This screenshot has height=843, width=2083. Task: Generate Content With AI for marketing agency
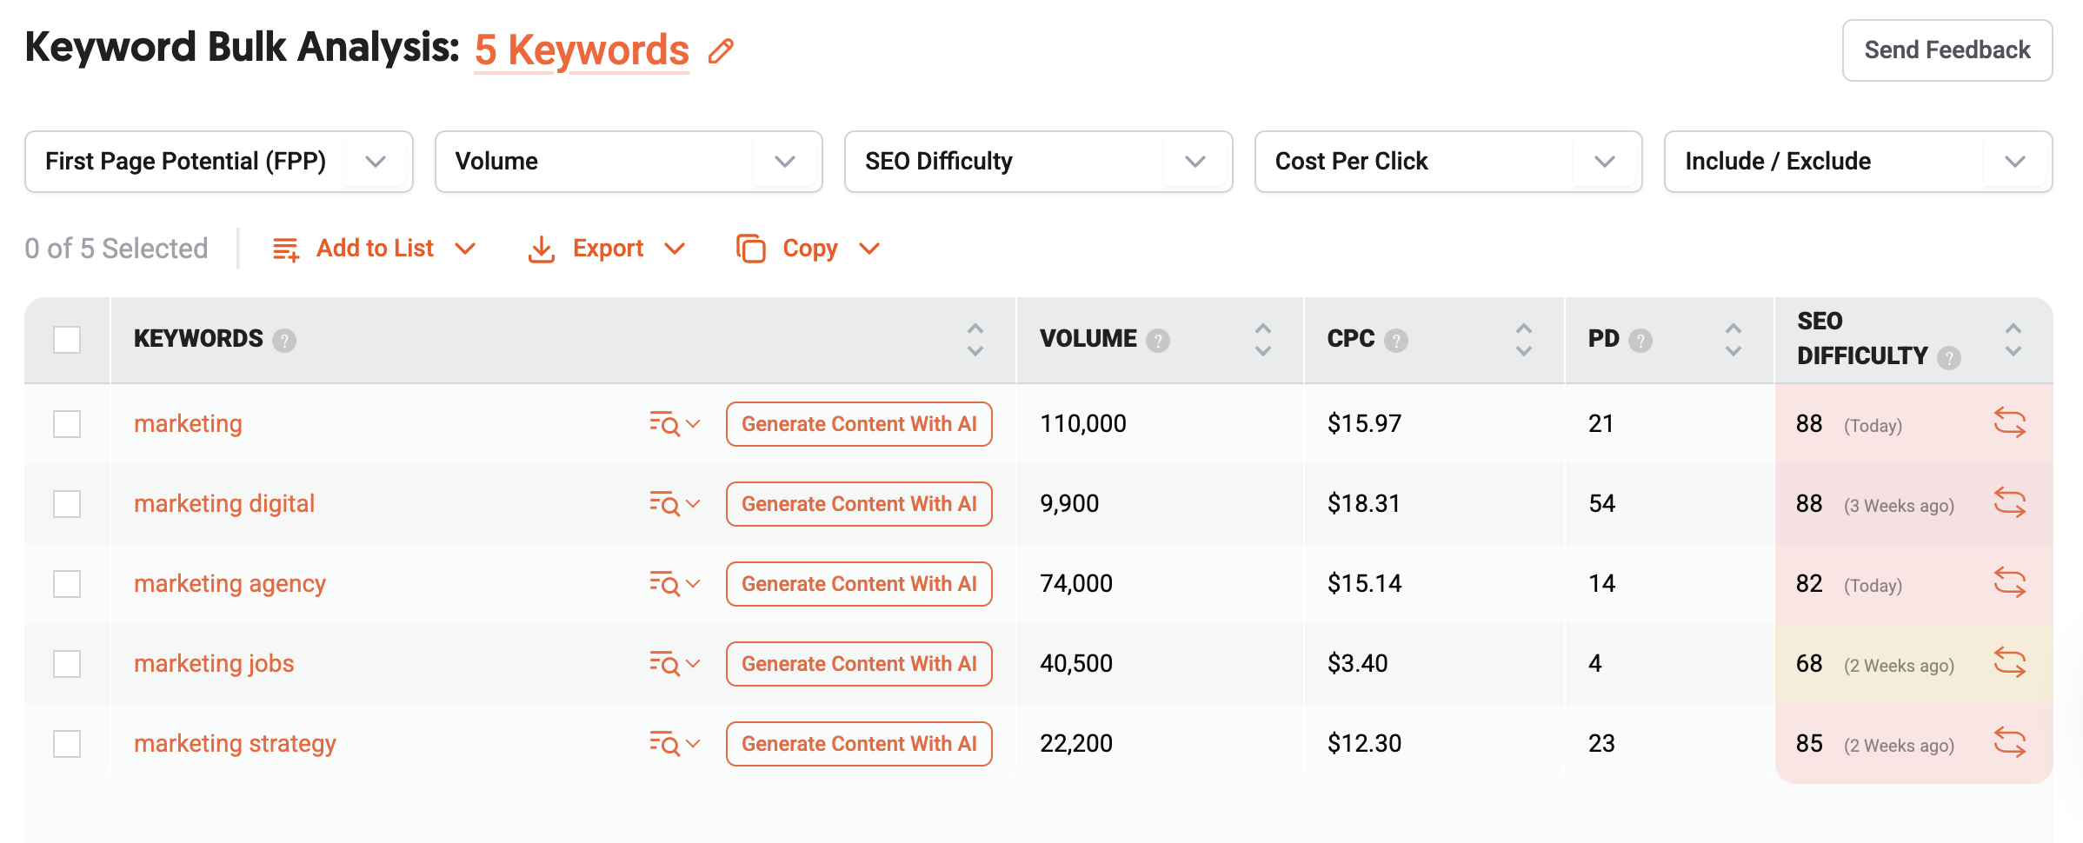[x=859, y=584]
